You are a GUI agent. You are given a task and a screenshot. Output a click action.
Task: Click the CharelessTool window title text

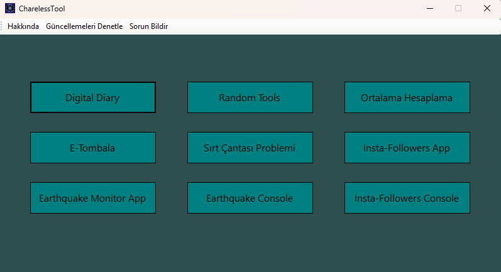point(41,9)
